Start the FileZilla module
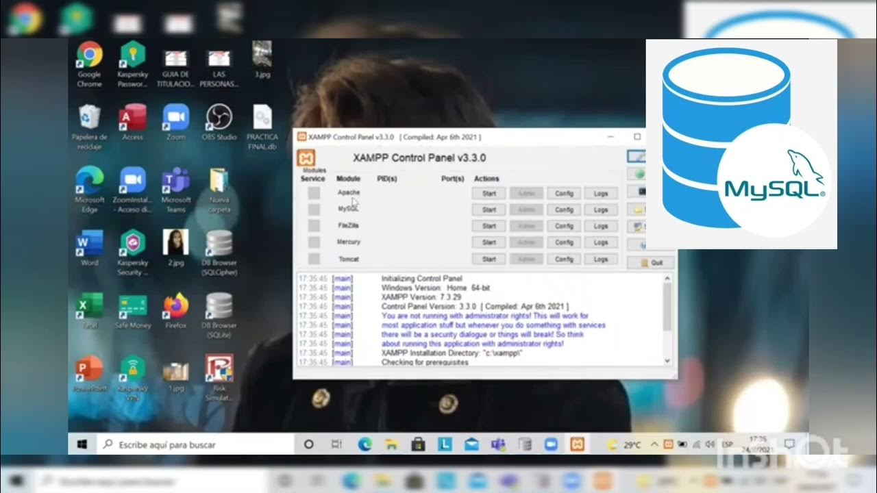The width and height of the screenshot is (877, 493). [x=489, y=227]
